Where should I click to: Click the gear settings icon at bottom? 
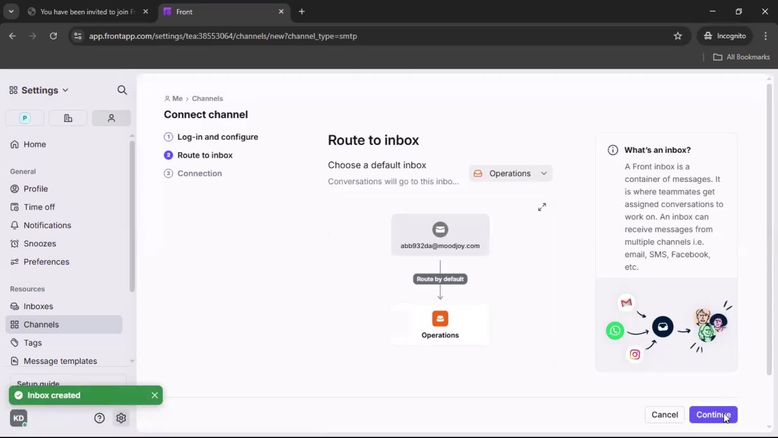point(121,418)
